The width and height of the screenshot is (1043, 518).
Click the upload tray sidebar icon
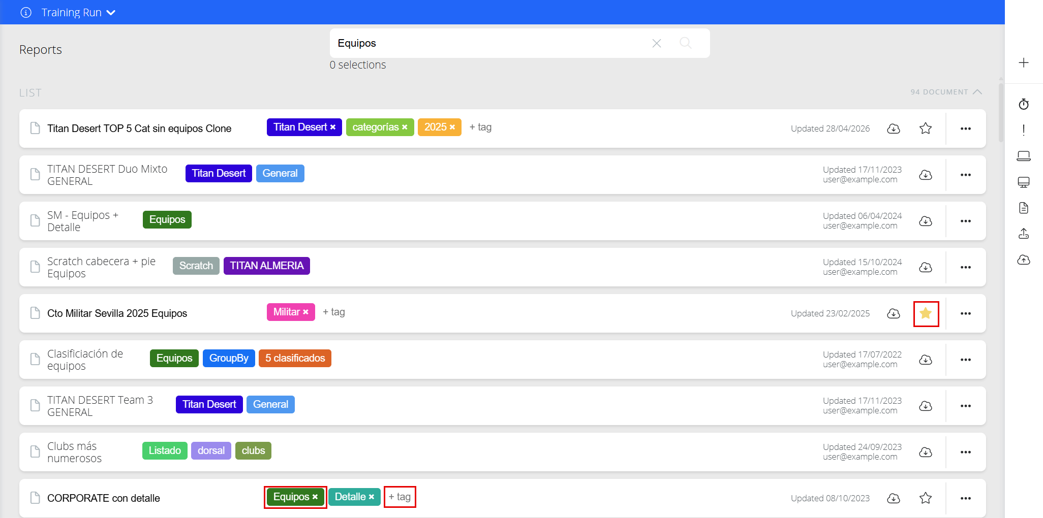pyautogui.click(x=1024, y=234)
